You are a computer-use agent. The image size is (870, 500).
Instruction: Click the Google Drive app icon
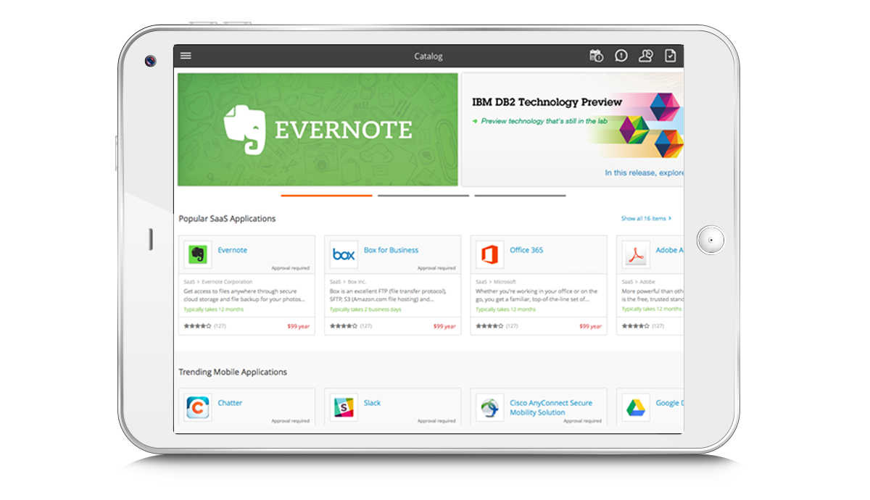(x=636, y=407)
